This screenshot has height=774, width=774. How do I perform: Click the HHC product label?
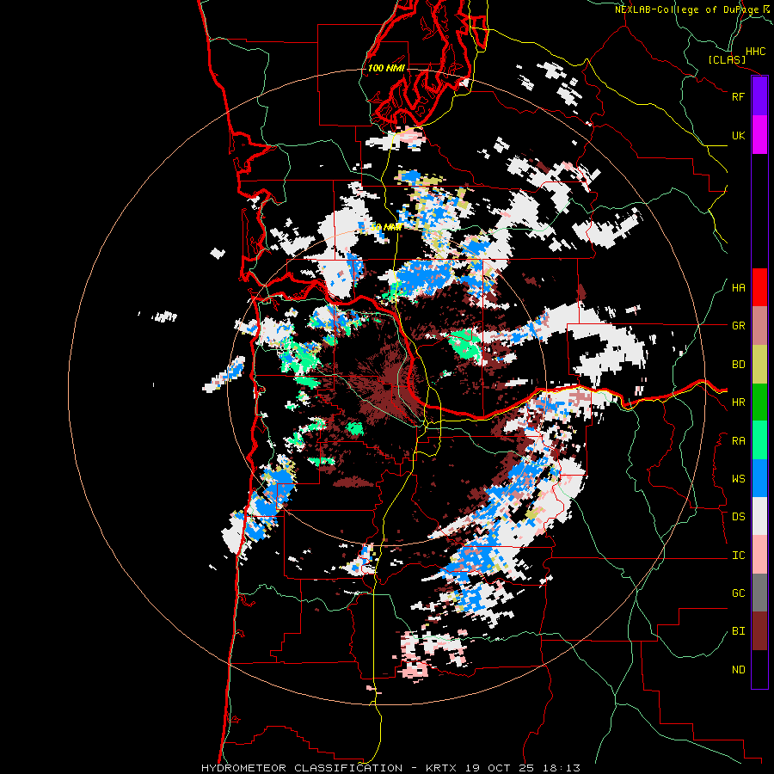coord(755,52)
